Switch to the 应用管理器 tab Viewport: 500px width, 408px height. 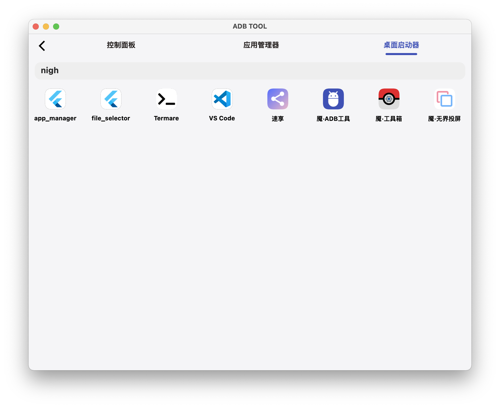coord(261,45)
